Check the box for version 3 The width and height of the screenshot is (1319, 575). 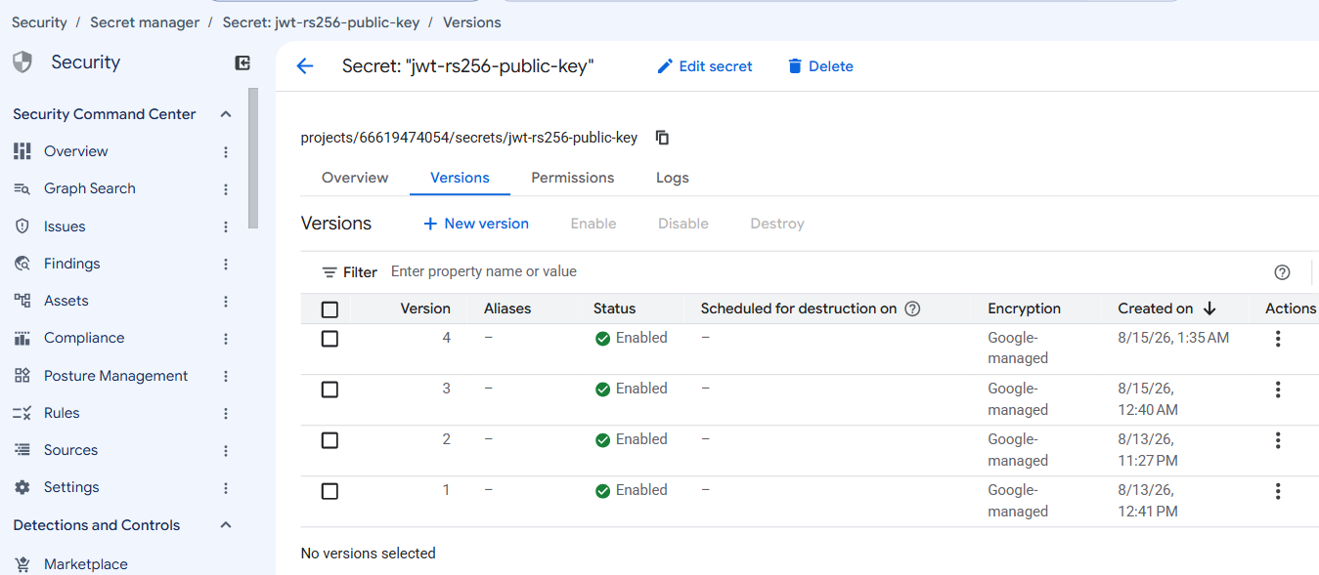tap(330, 390)
